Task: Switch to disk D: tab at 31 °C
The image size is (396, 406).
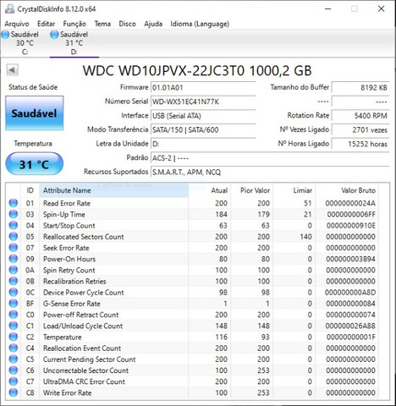Action: point(74,43)
